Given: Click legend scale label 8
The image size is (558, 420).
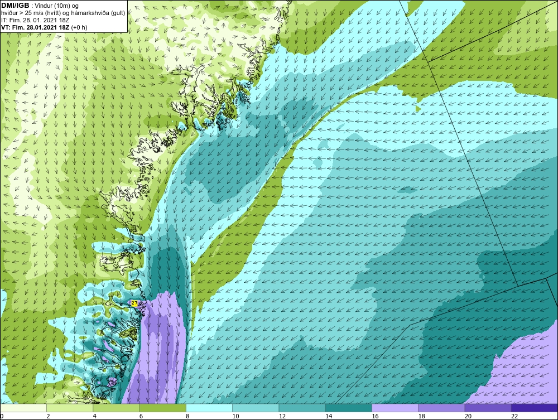Looking at the screenshot, I should [187, 416].
